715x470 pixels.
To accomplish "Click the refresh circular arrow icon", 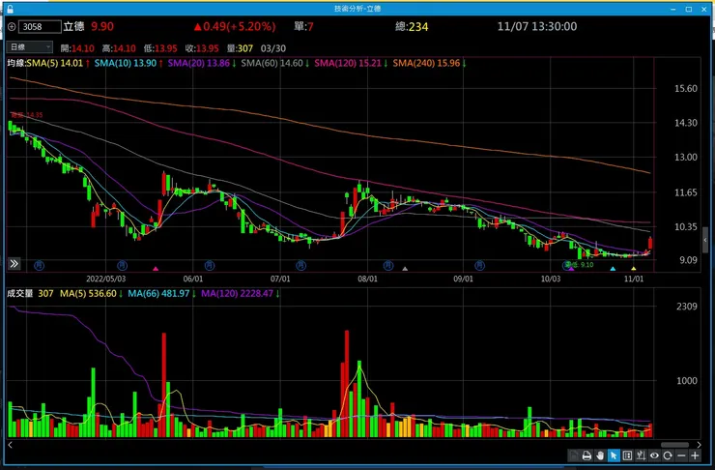I will click(x=668, y=455).
